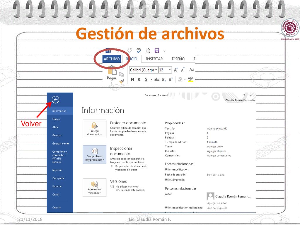Open print preview magnifier icon
300x225 pixels.
pos(148,50)
